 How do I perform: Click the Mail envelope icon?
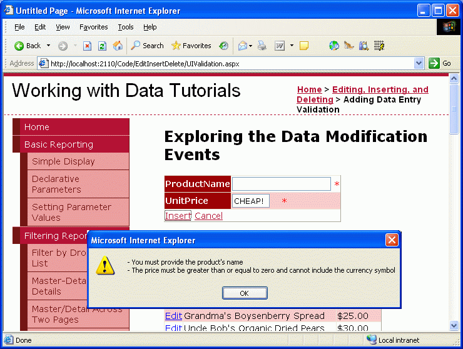pos(243,46)
